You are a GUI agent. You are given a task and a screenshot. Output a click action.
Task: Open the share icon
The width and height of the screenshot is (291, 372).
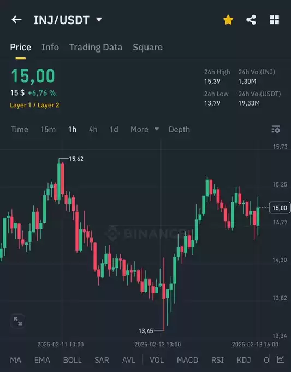pos(251,20)
